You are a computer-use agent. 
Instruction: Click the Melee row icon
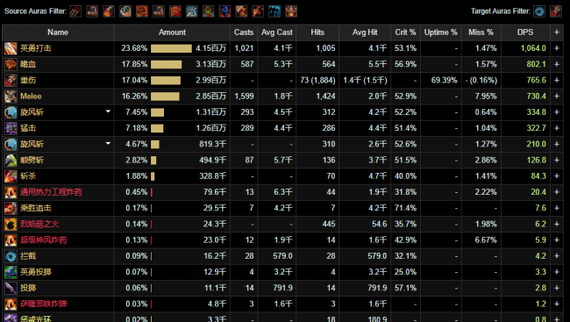pyautogui.click(x=11, y=97)
